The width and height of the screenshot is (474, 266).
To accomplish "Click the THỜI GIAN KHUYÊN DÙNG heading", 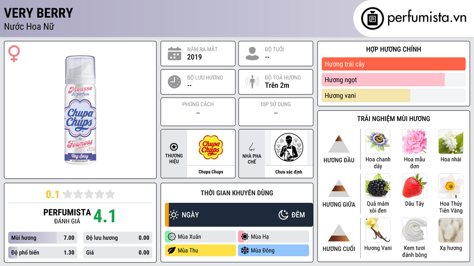I will (x=237, y=193).
